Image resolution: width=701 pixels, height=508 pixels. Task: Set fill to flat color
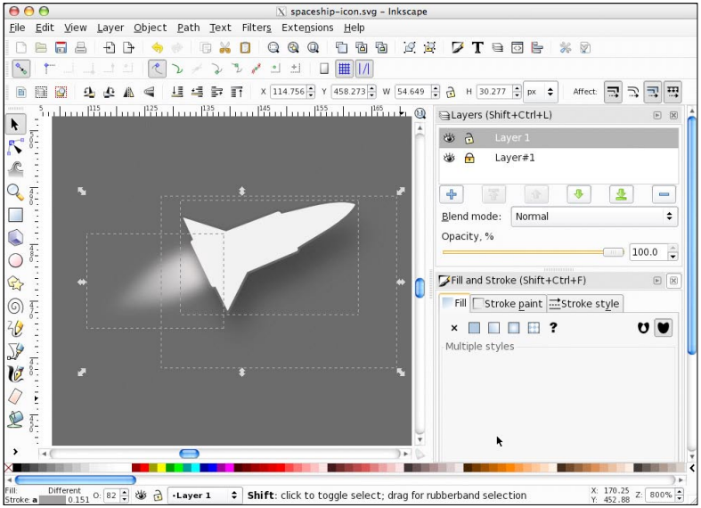tap(474, 328)
